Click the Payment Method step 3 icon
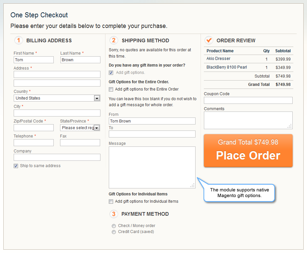 [114, 214]
